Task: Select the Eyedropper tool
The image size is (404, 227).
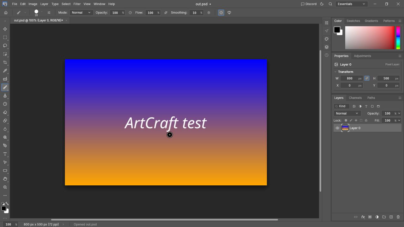Action: (5, 71)
